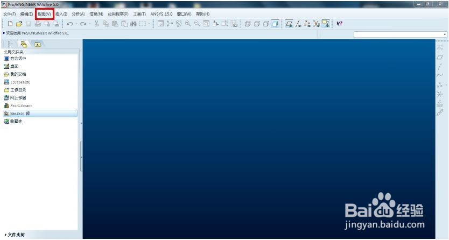This screenshot has width=449, height=240.
Task: Click the Paste Special icon
Action: [x=124, y=24]
